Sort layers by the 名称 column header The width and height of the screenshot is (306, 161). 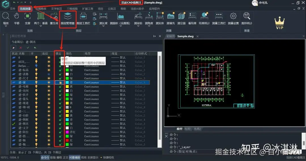pyautogui.click(x=22, y=53)
